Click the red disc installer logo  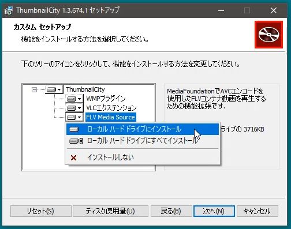coord(268,35)
